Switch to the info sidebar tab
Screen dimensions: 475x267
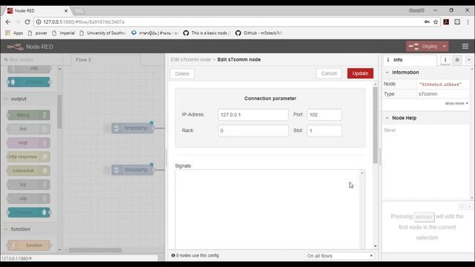click(409, 60)
